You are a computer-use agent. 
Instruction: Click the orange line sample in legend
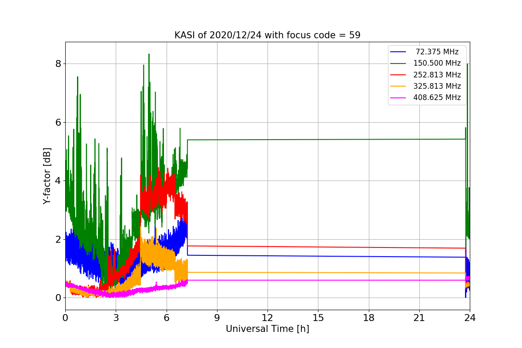(x=398, y=86)
